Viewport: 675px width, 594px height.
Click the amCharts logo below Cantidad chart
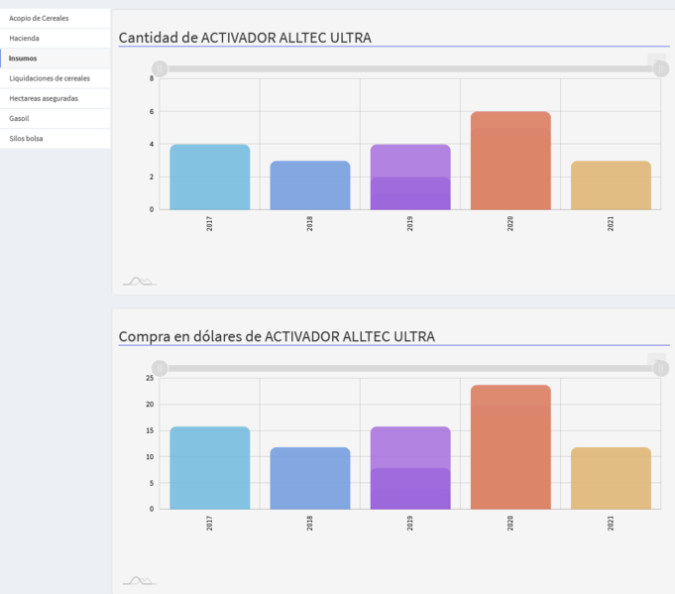[x=140, y=282]
